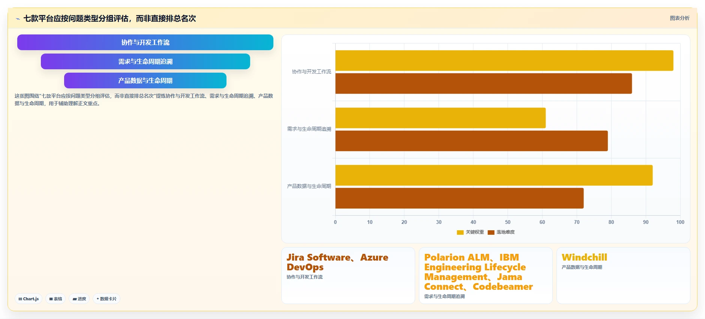Open the Windchill data card
This screenshot has width=705, height=319.
pyautogui.click(x=623, y=275)
